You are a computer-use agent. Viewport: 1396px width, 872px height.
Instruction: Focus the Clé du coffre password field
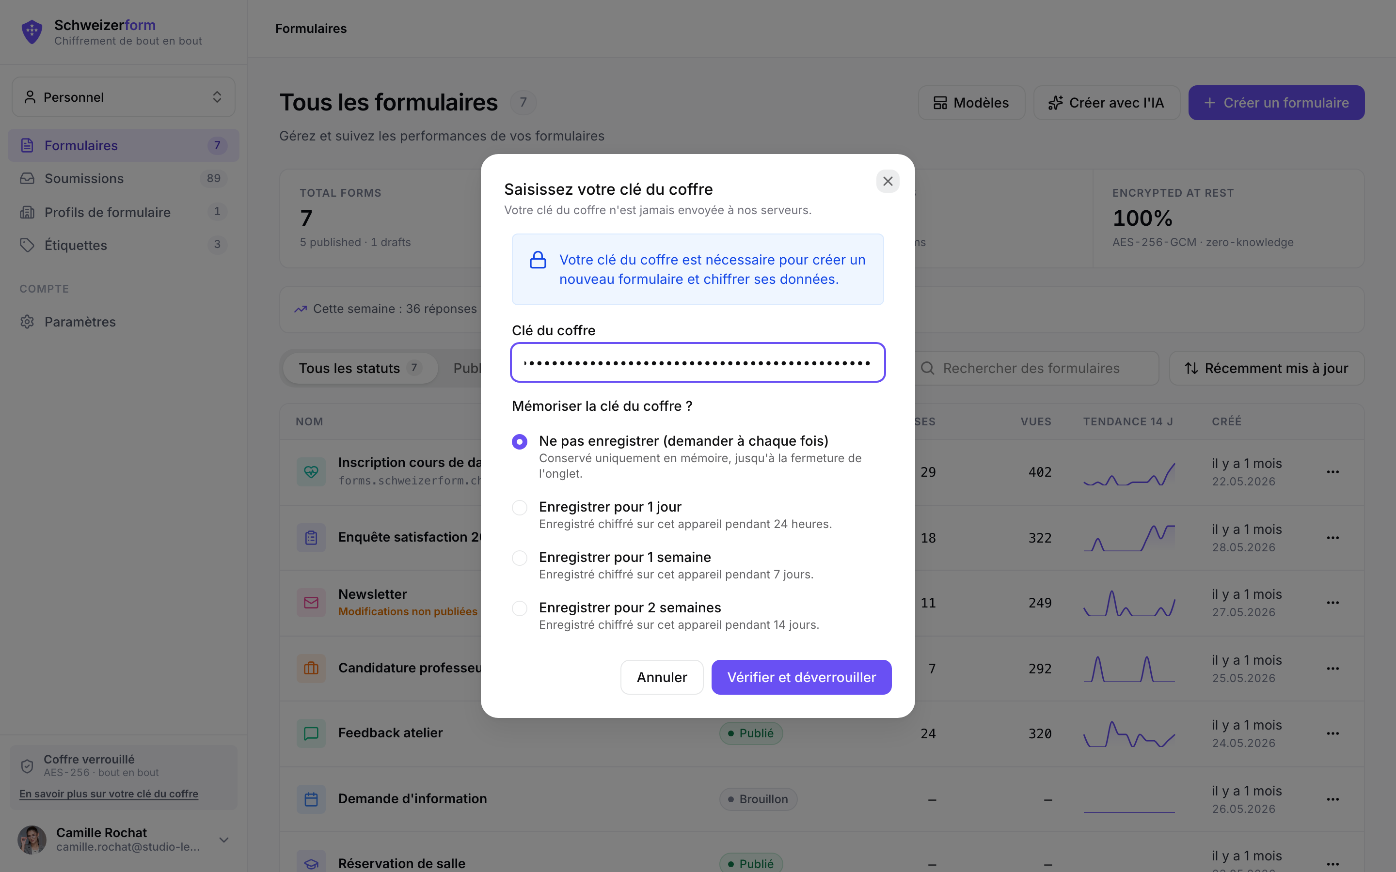coord(698,363)
